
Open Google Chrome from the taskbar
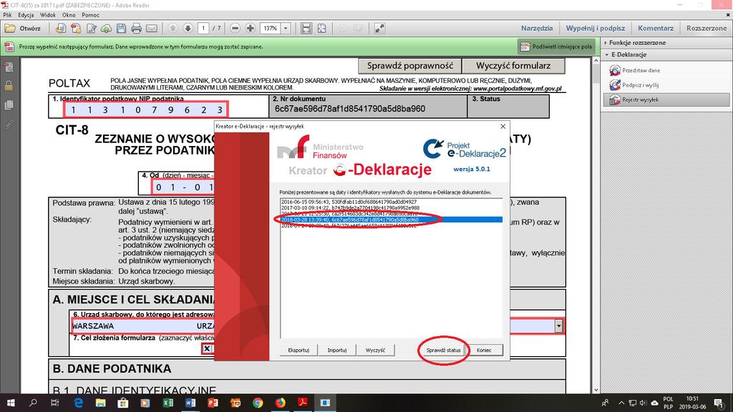tap(258, 403)
